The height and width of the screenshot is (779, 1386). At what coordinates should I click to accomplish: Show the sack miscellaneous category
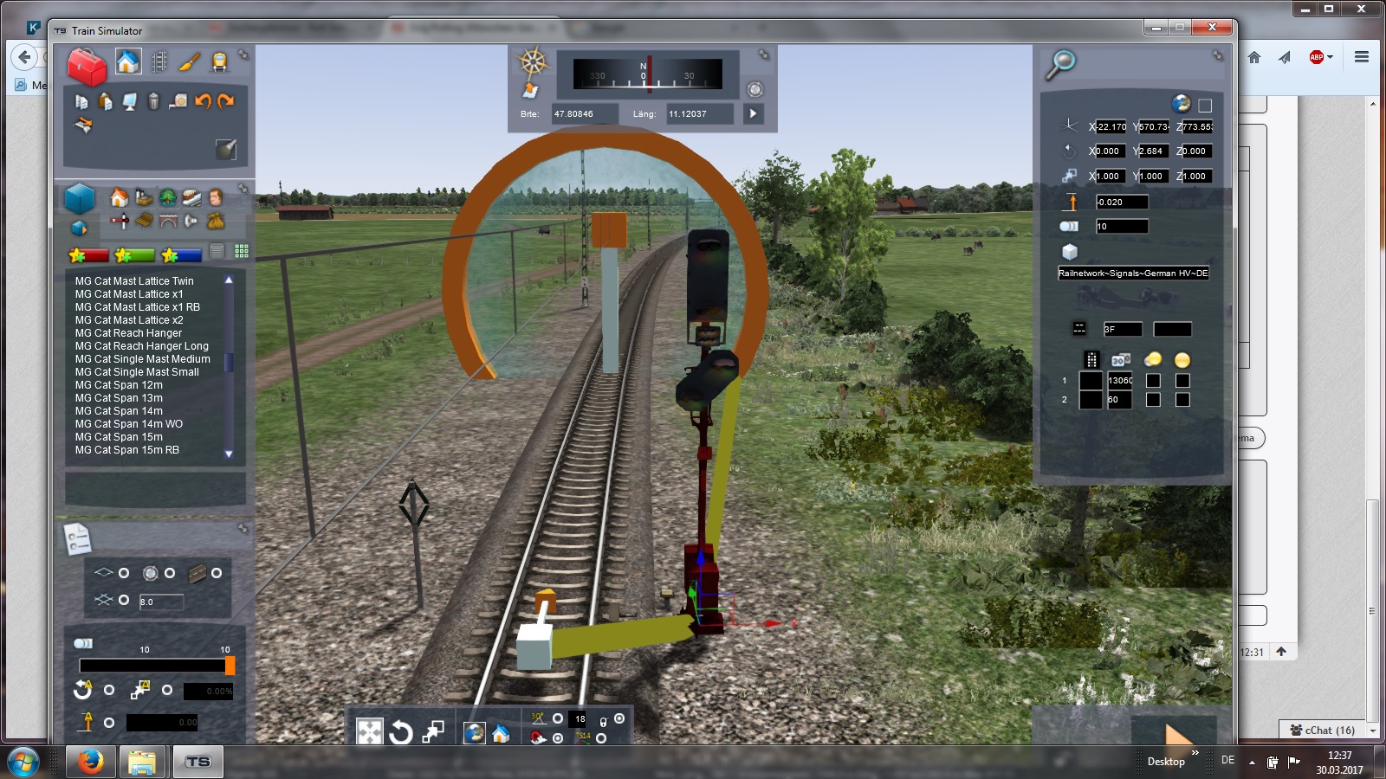coord(215,222)
